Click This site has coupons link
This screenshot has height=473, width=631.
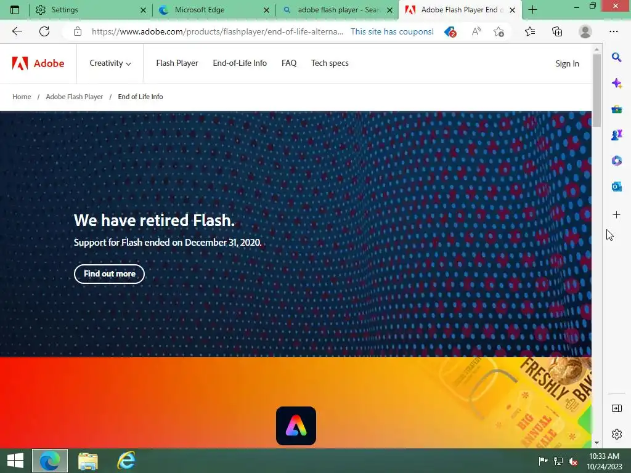[392, 31]
